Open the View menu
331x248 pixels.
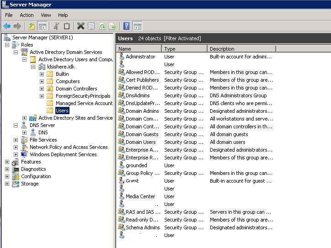[x=46, y=15]
